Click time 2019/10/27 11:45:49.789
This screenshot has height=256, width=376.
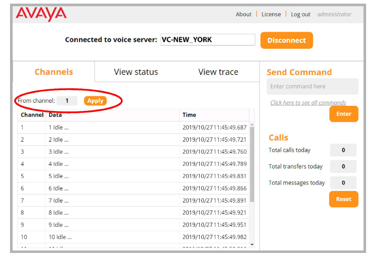pos(215,164)
